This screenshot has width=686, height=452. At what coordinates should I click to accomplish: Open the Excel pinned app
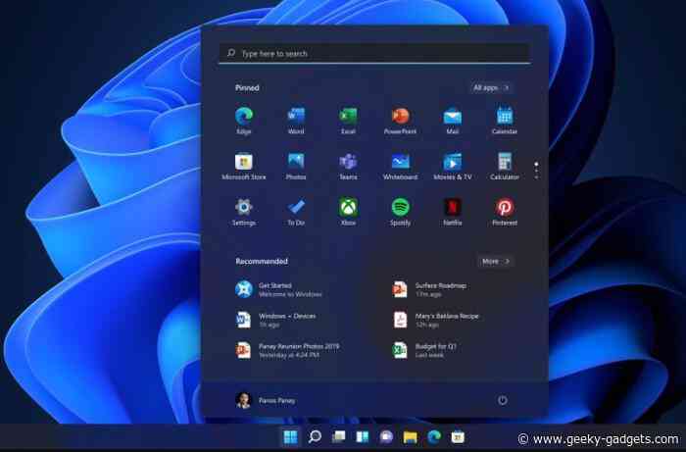coord(348,121)
